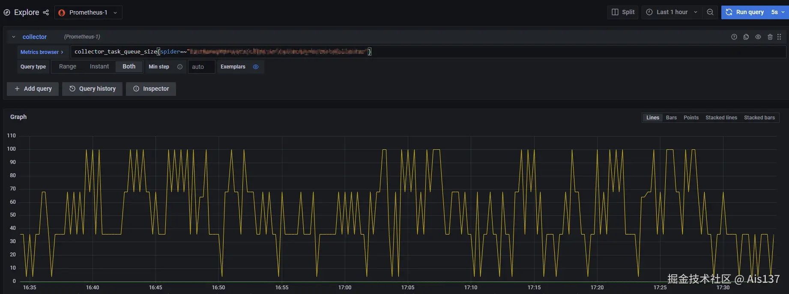The height and width of the screenshot is (294, 789).
Task: Click the 16:35 x-axis time label
Action: pos(30,288)
